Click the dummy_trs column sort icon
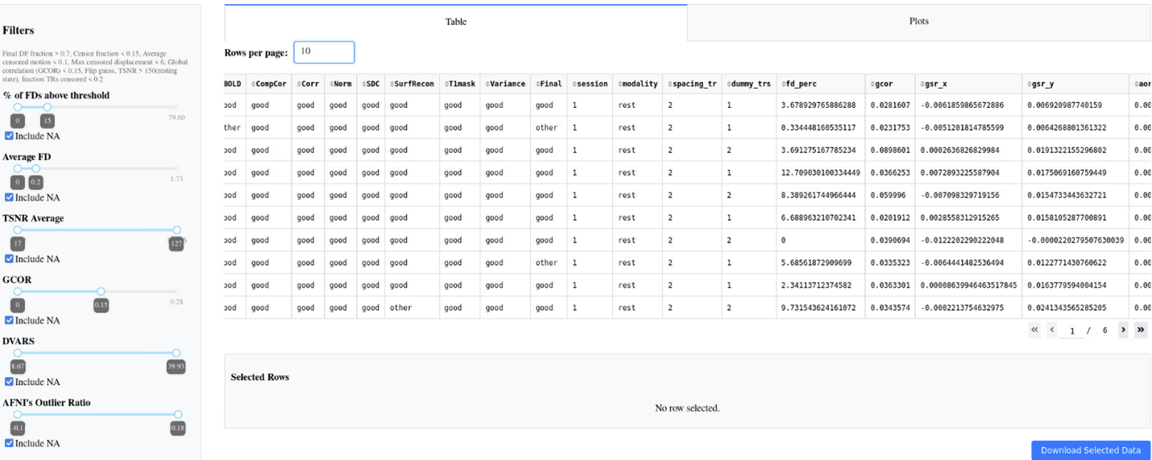The width and height of the screenshot is (1152, 460). [x=728, y=84]
